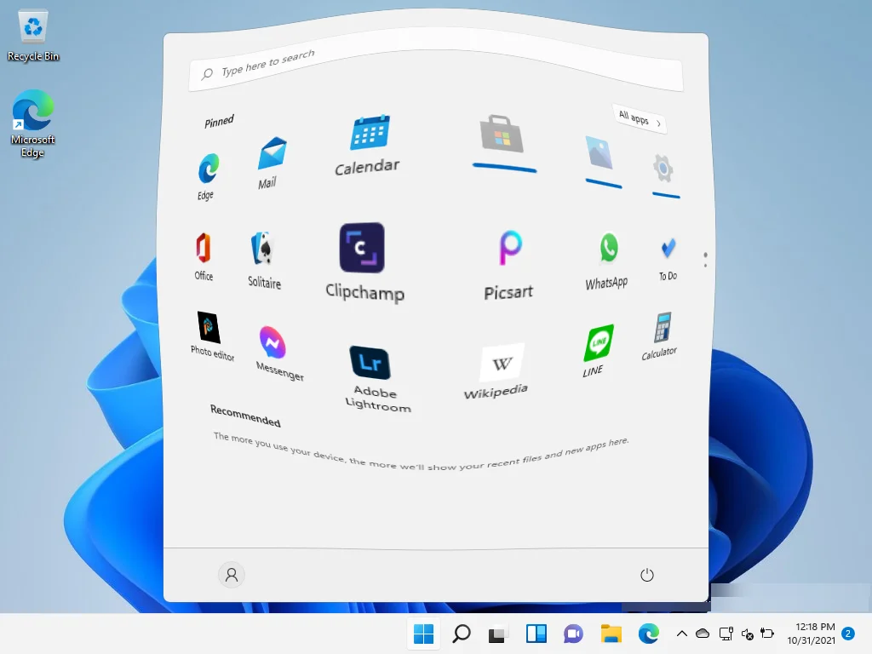The width and height of the screenshot is (872, 654).
Task: Launch the Office app
Action: coord(204,245)
